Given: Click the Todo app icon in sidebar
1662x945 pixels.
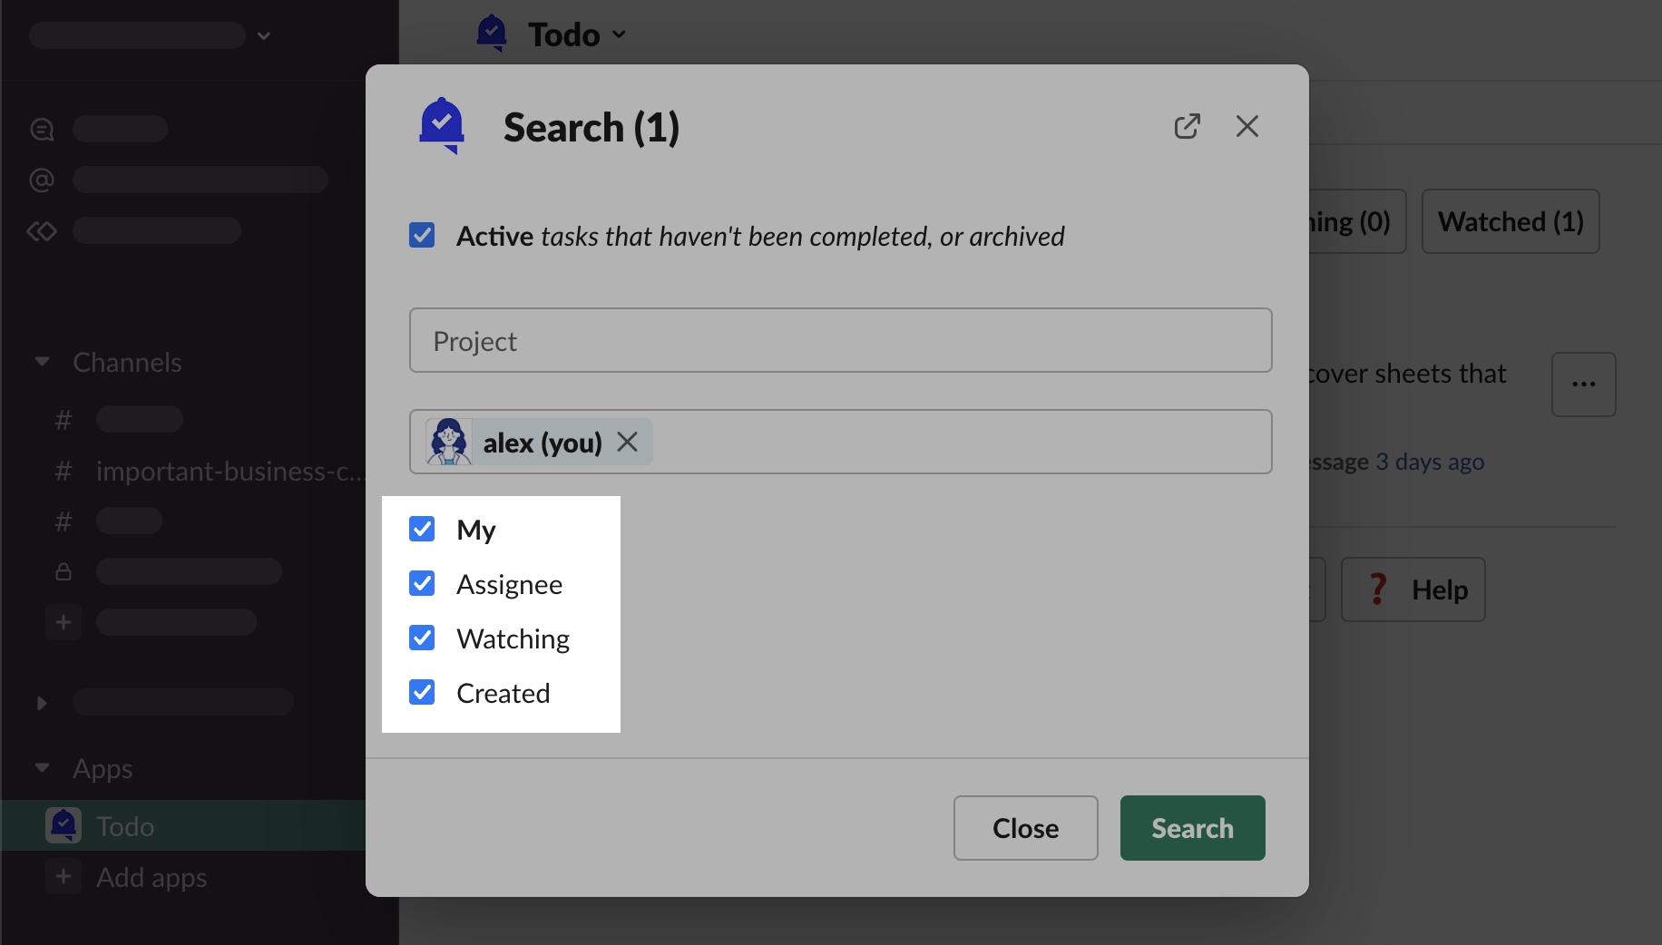Looking at the screenshot, I should click(x=64, y=825).
